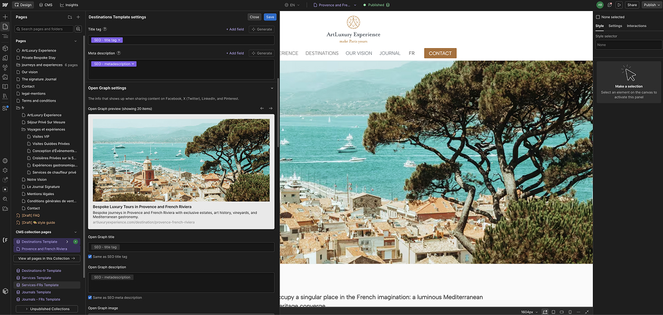Open the Search magnifier icon in left rail

[5, 198]
